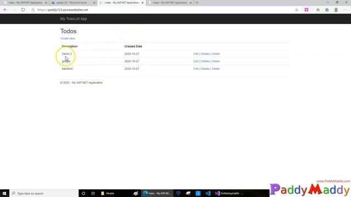The height and width of the screenshot is (197, 351).
Task: View site info lock icon
Action: pyautogui.click(x=33, y=10)
